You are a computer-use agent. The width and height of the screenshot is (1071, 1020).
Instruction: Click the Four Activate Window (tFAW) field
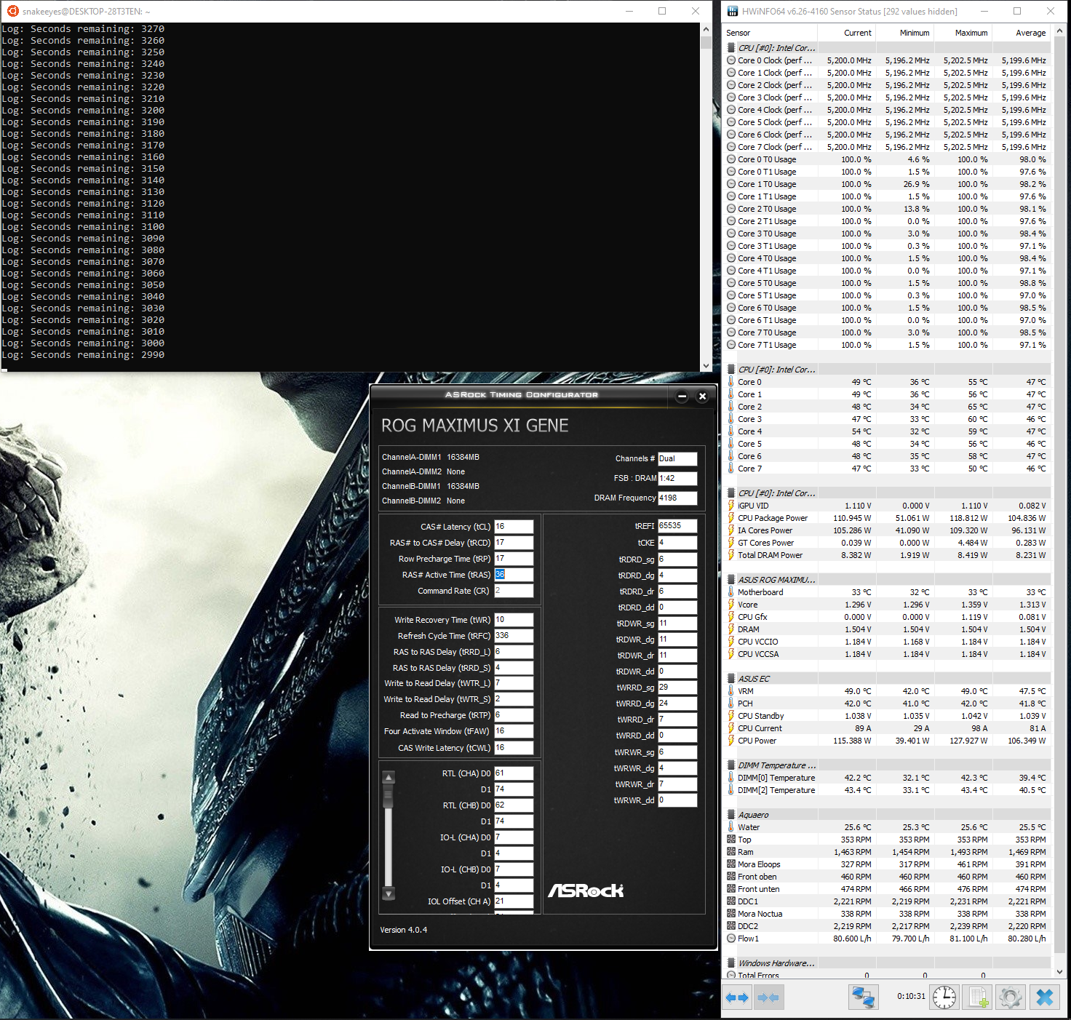coord(514,731)
